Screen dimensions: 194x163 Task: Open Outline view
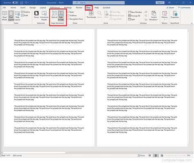click(25, 12)
